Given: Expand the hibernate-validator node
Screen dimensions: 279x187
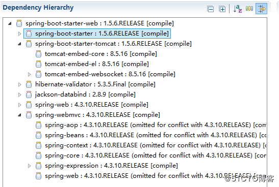Looking at the screenshot, I should [x=19, y=84].
